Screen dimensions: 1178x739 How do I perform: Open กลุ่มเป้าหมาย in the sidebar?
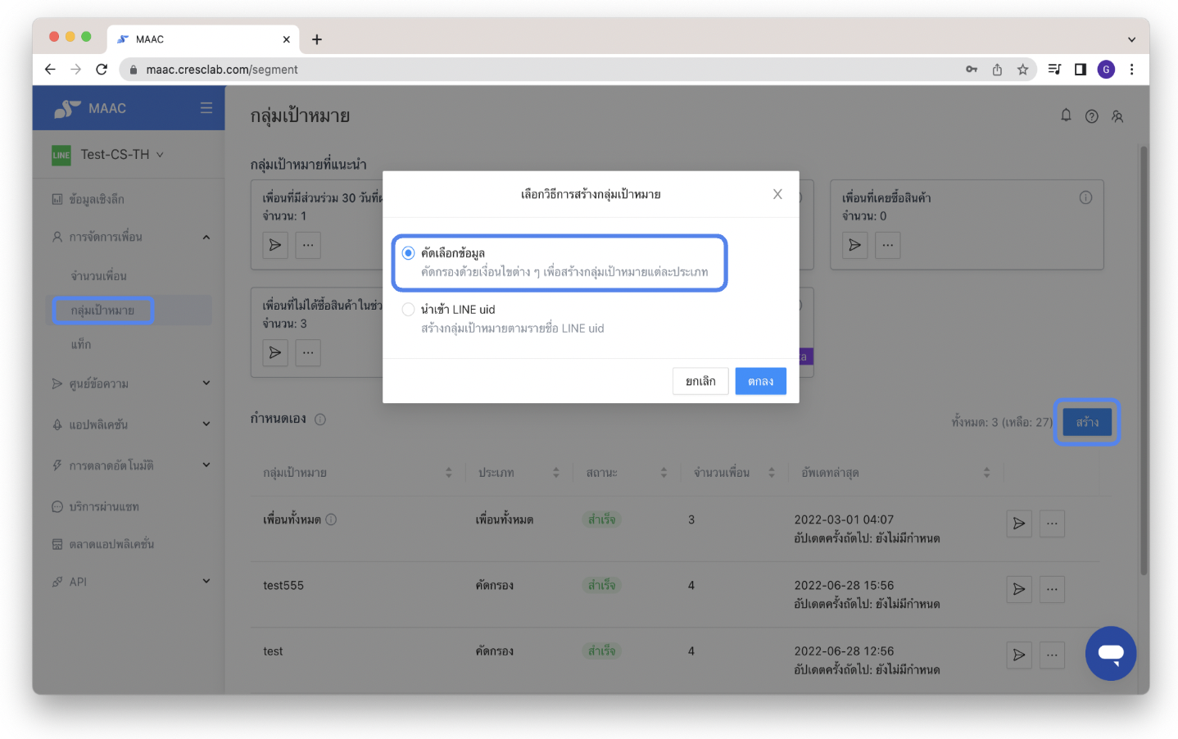click(x=102, y=311)
